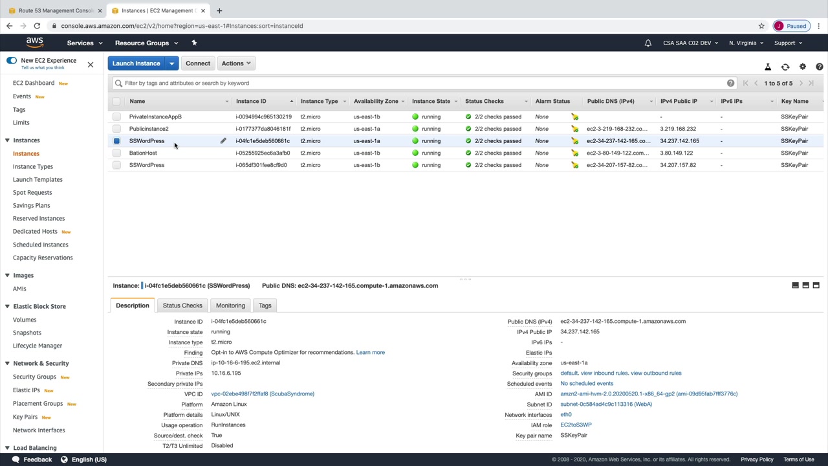This screenshot has width=828, height=466.
Task: Expand the Services menu
Action: pos(84,43)
